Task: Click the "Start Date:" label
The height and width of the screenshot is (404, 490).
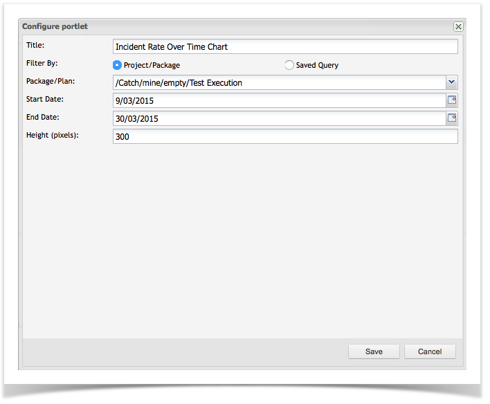Action: point(44,99)
